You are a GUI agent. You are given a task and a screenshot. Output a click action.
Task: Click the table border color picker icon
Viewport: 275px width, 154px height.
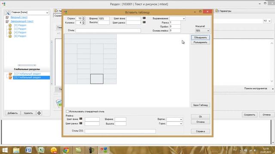coord(144,22)
